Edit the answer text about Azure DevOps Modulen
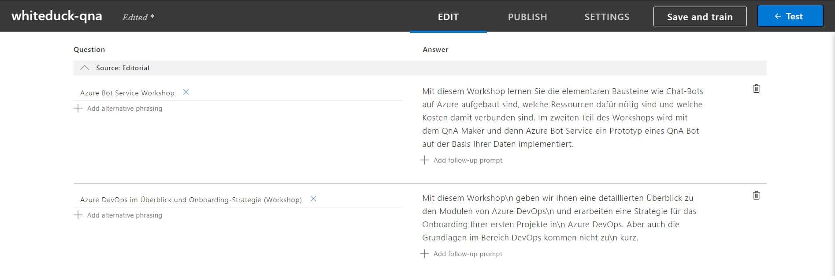 click(x=559, y=218)
